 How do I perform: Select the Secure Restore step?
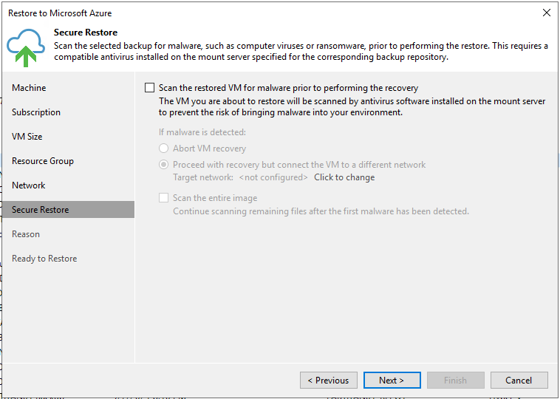pos(68,210)
